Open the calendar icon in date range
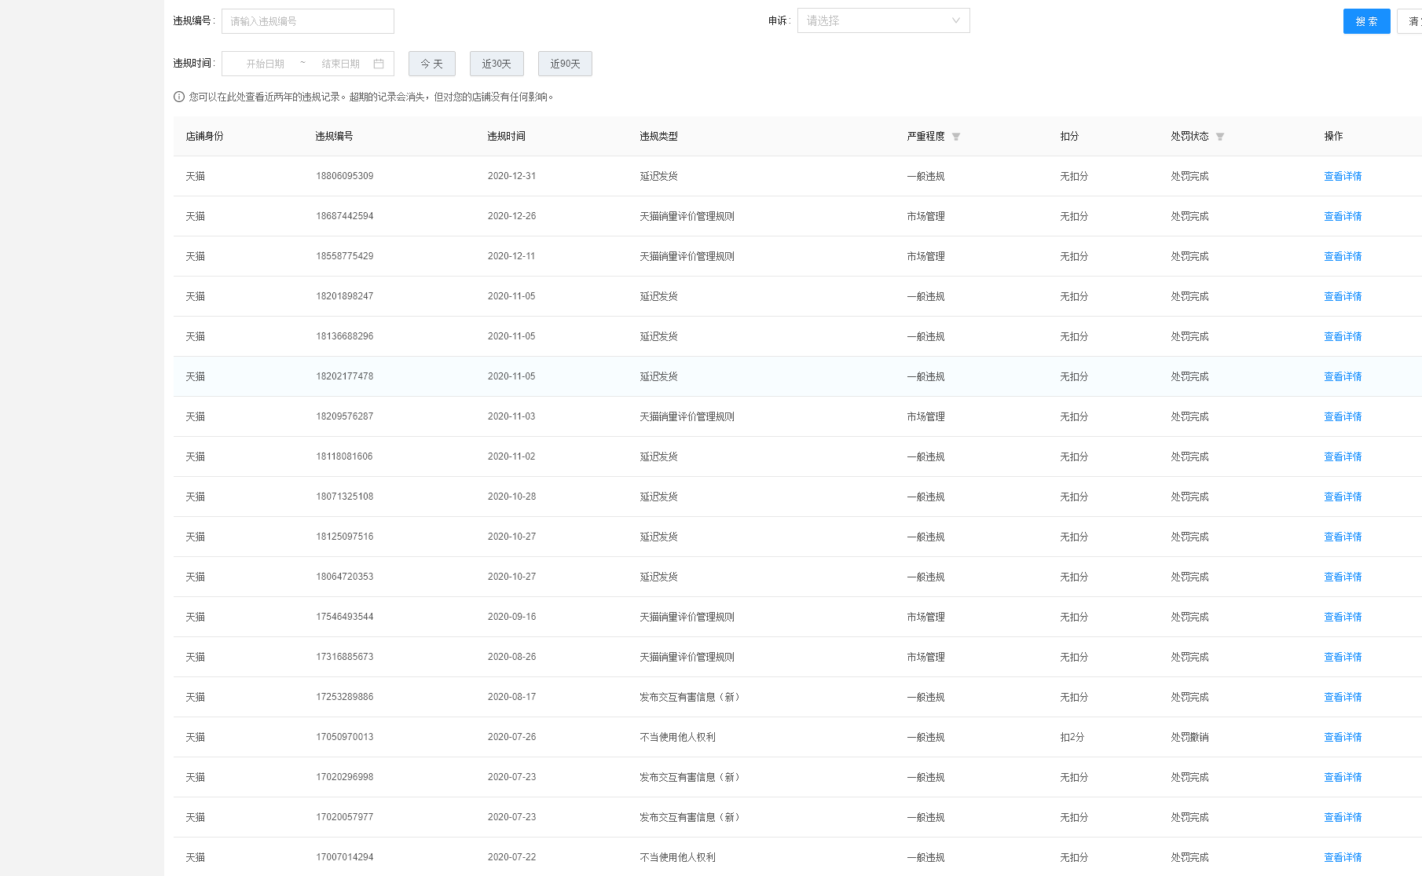The width and height of the screenshot is (1422, 876). (379, 64)
